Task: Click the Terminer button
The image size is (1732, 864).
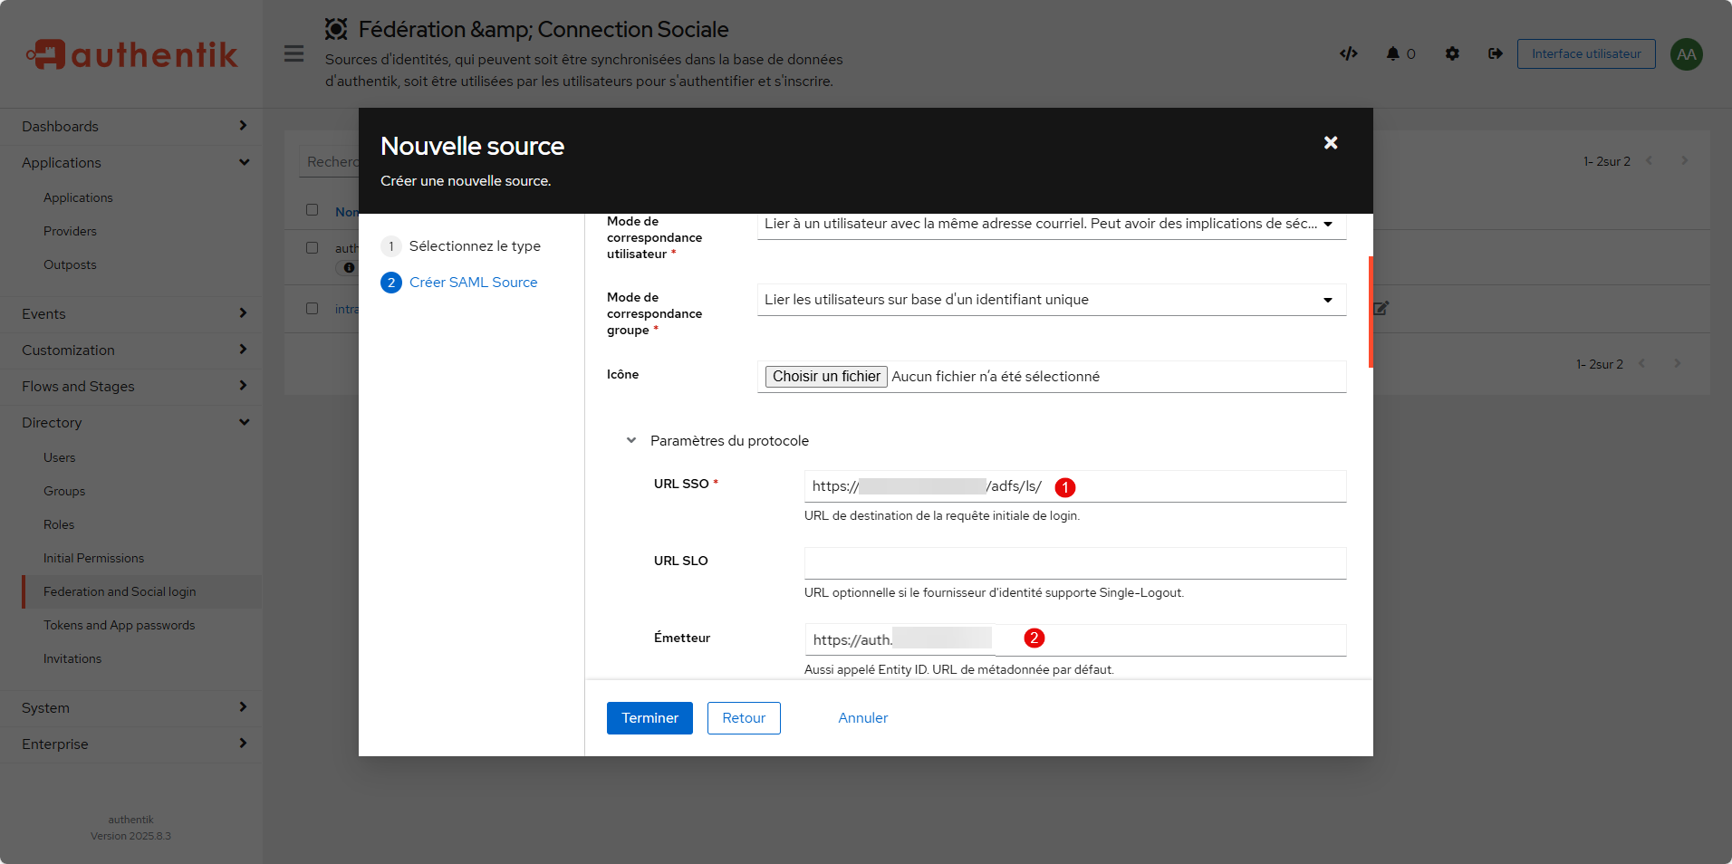Action: click(649, 718)
